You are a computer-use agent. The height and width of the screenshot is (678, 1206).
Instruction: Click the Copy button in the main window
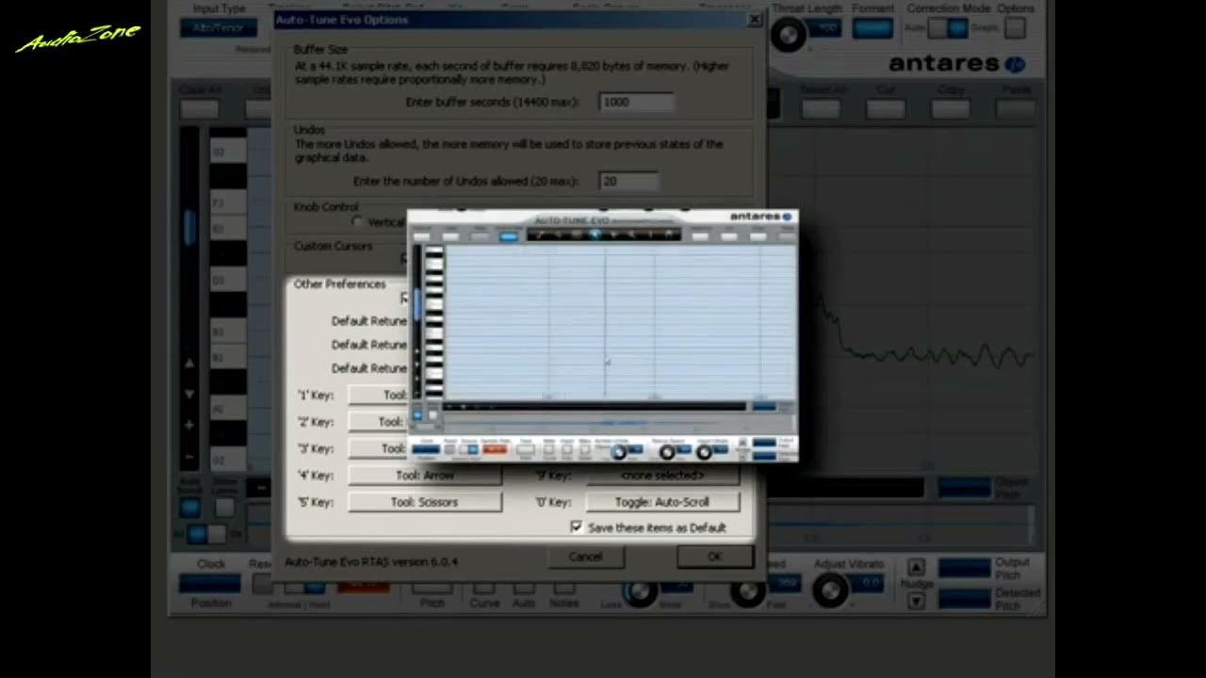point(950,108)
